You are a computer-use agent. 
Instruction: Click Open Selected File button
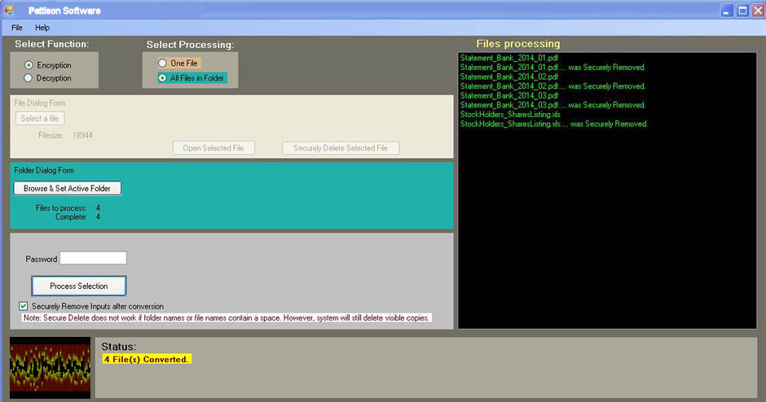[x=214, y=148]
